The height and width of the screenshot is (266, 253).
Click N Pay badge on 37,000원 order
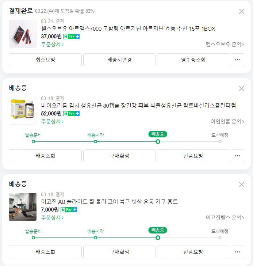point(71,37)
